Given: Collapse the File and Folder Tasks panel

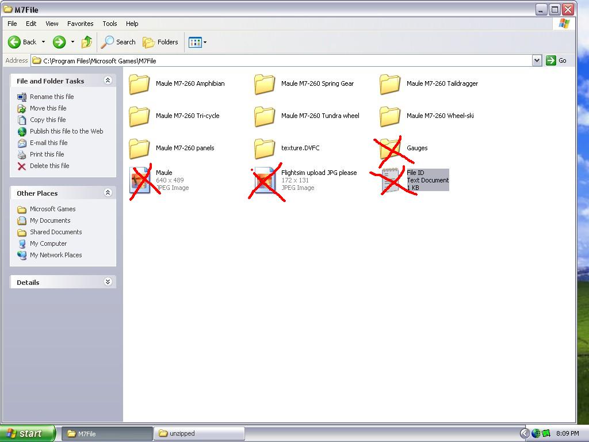Looking at the screenshot, I should click(x=108, y=81).
